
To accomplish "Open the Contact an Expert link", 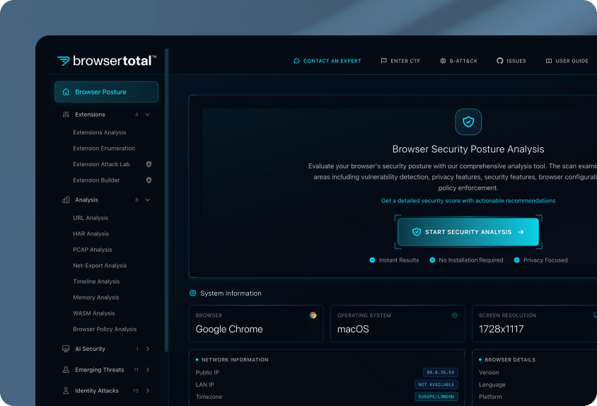I will click(327, 61).
